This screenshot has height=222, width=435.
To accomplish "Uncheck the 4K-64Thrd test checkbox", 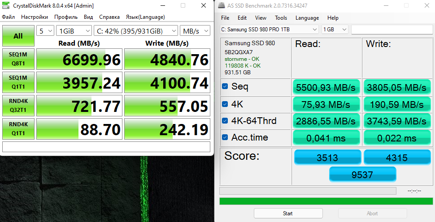I will pos(225,121).
